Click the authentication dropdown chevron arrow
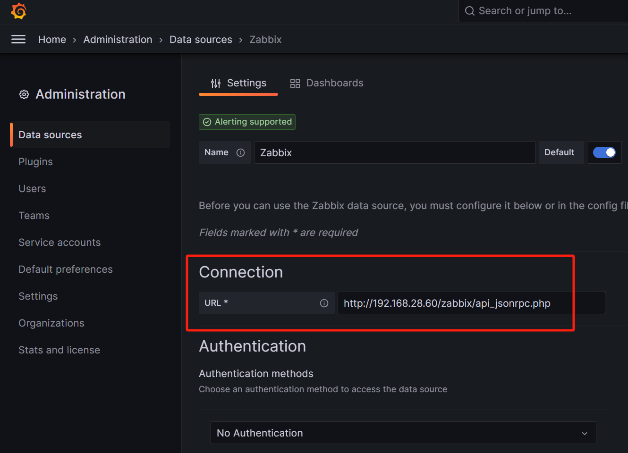Screen dimensions: 628x453 point(585,433)
